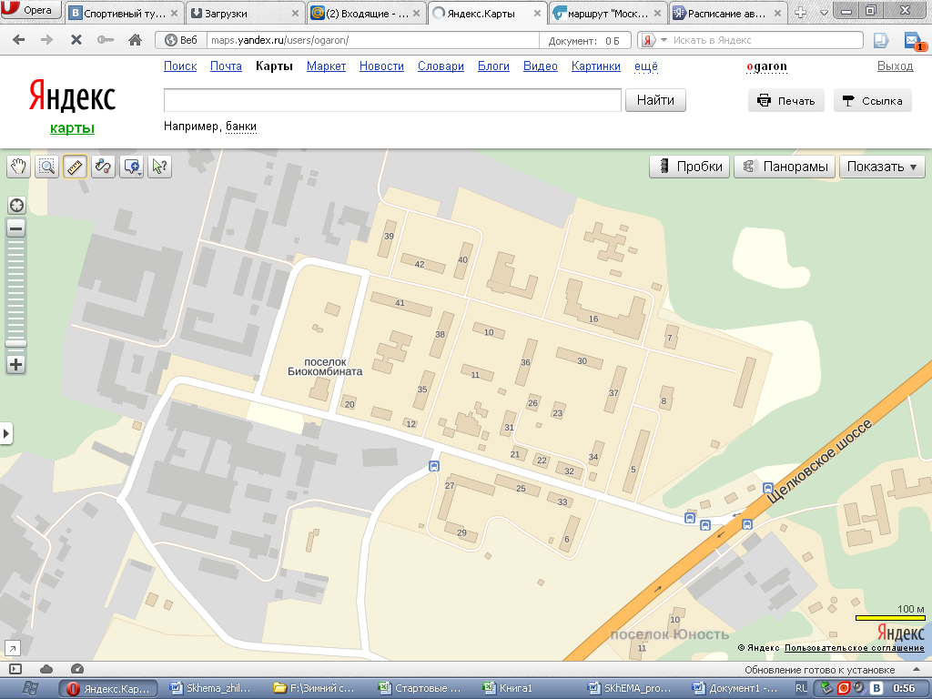Click the Печать print button
This screenshot has height=699, width=932.
[785, 100]
